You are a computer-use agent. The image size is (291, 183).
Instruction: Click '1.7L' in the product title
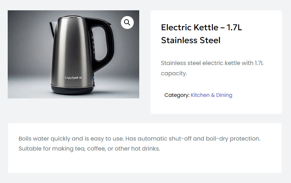tap(234, 27)
